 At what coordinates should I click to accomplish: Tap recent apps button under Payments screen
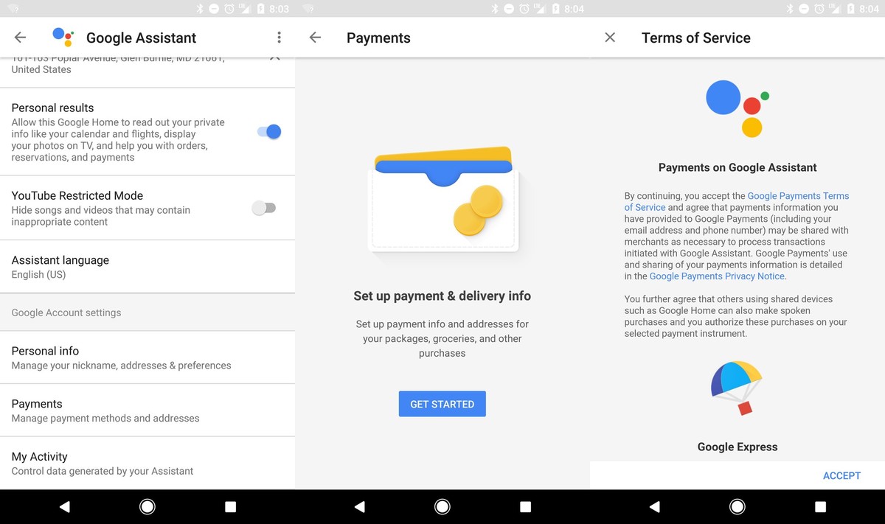[x=525, y=507]
